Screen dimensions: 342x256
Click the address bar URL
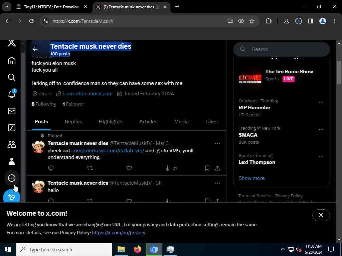83,21
